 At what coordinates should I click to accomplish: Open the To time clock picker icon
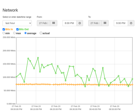[131, 23]
